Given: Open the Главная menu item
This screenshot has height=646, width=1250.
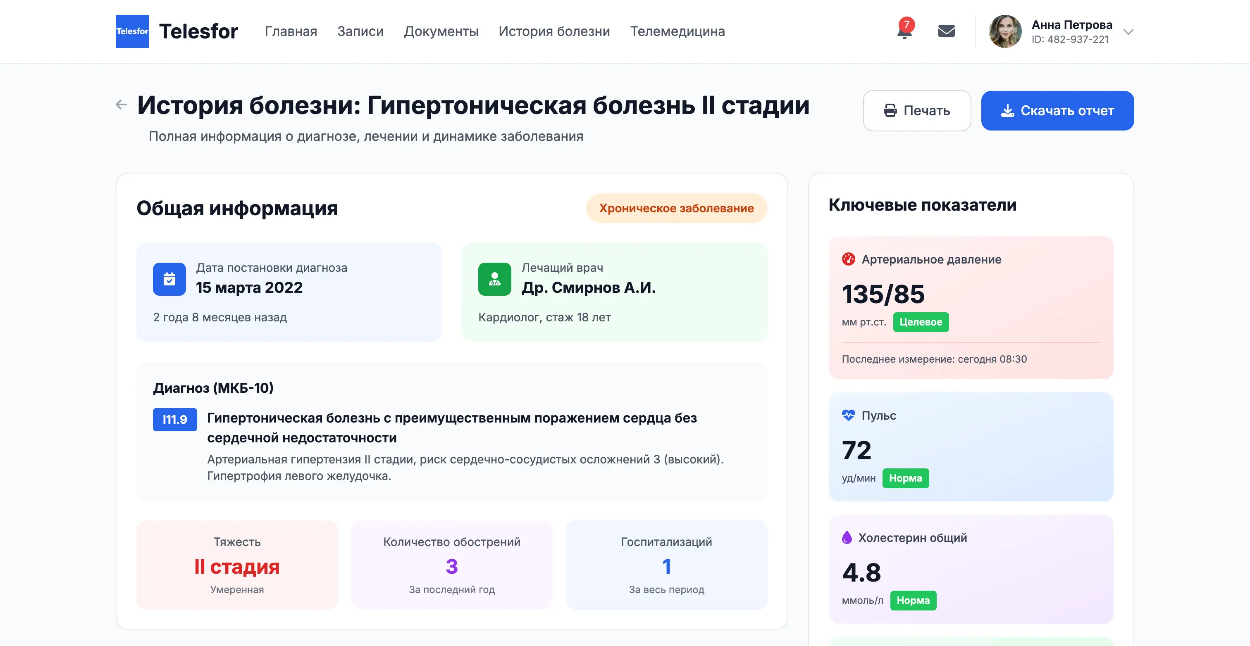Looking at the screenshot, I should tap(291, 31).
